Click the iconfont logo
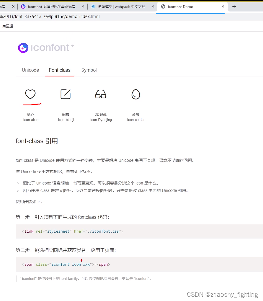The width and height of the screenshot is (263, 301). pyautogui.click(x=46, y=47)
